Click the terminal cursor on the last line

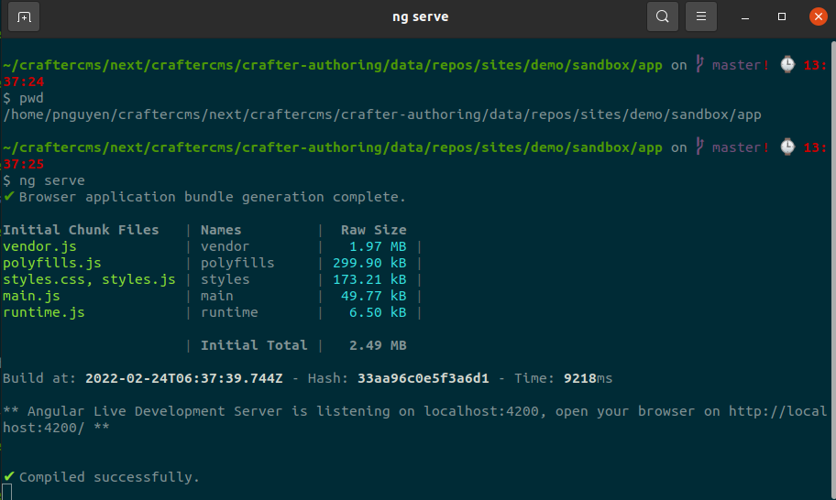tap(7, 493)
